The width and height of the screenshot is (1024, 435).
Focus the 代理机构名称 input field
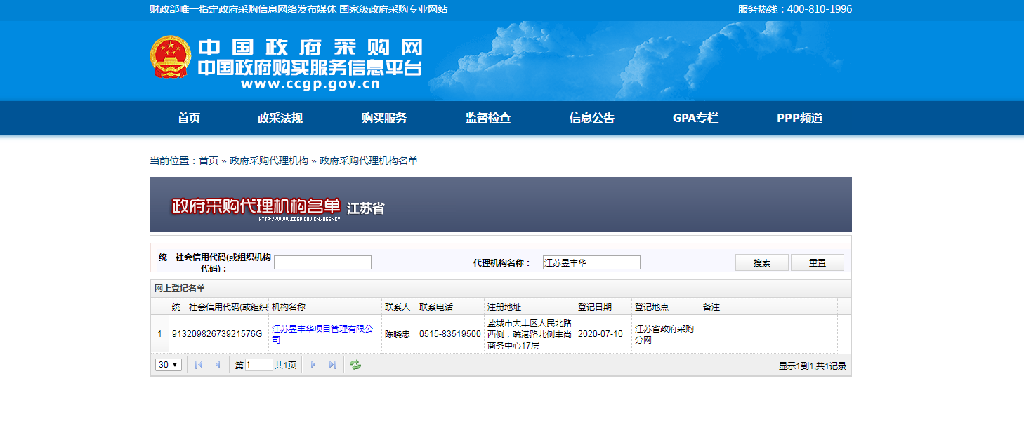[x=591, y=262]
